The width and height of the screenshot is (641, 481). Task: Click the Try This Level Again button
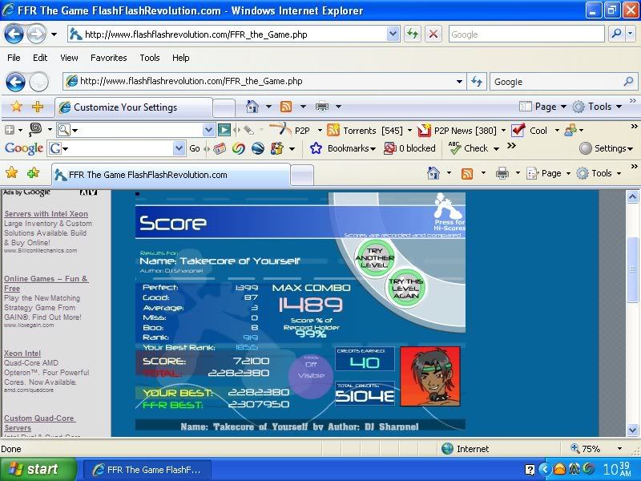click(405, 288)
